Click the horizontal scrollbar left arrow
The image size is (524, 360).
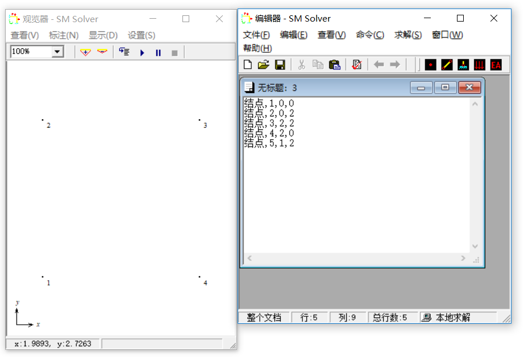(249, 258)
